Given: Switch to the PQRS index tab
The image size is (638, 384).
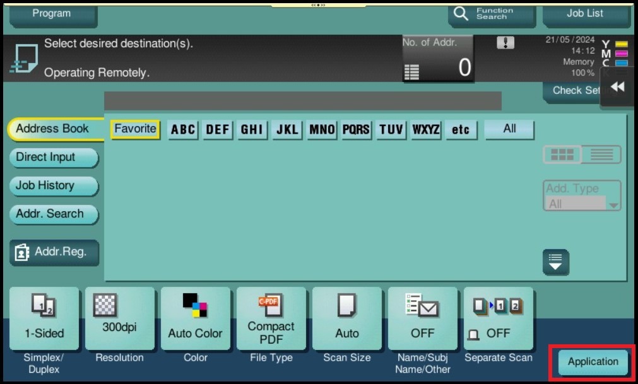Looking at the screenshot, I should 356,130.
